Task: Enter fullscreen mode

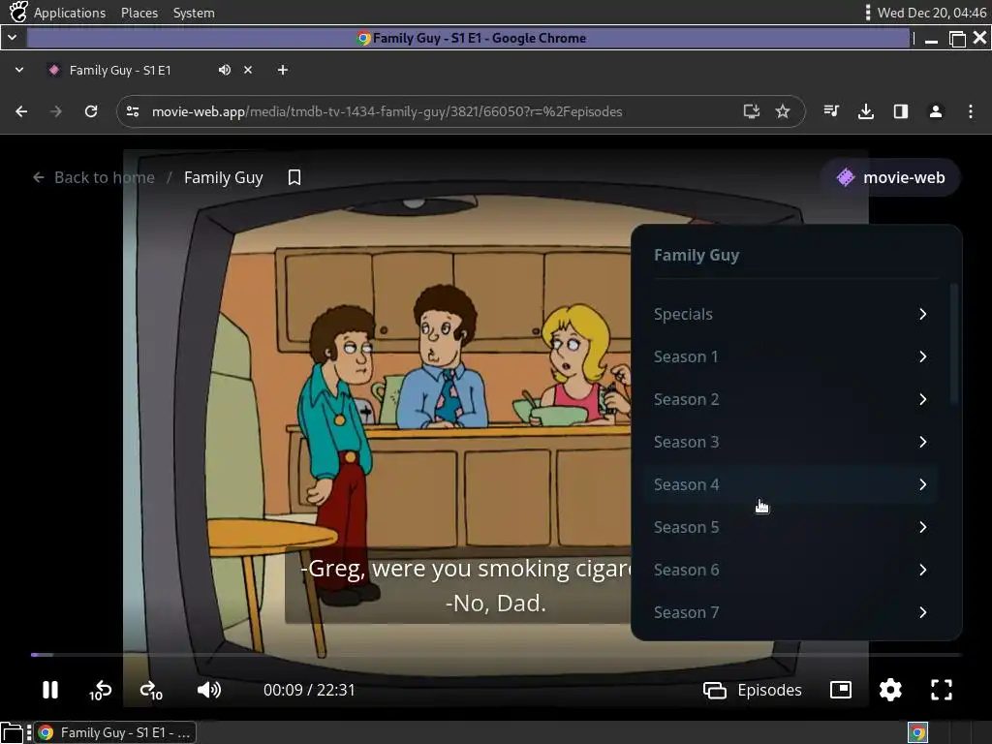Action: pos(942,690)
